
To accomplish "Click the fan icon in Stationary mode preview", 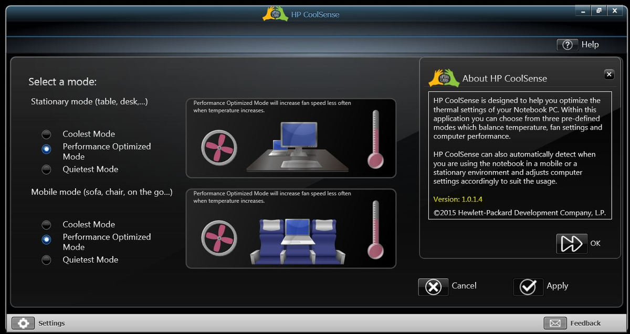I will (219, 148).
